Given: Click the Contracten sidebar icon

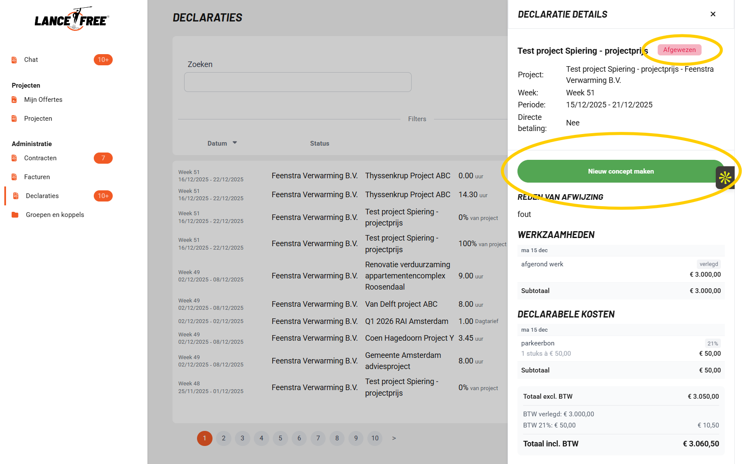Looking at the screenshot, I should pyautogui.click(x=14, y=158).
